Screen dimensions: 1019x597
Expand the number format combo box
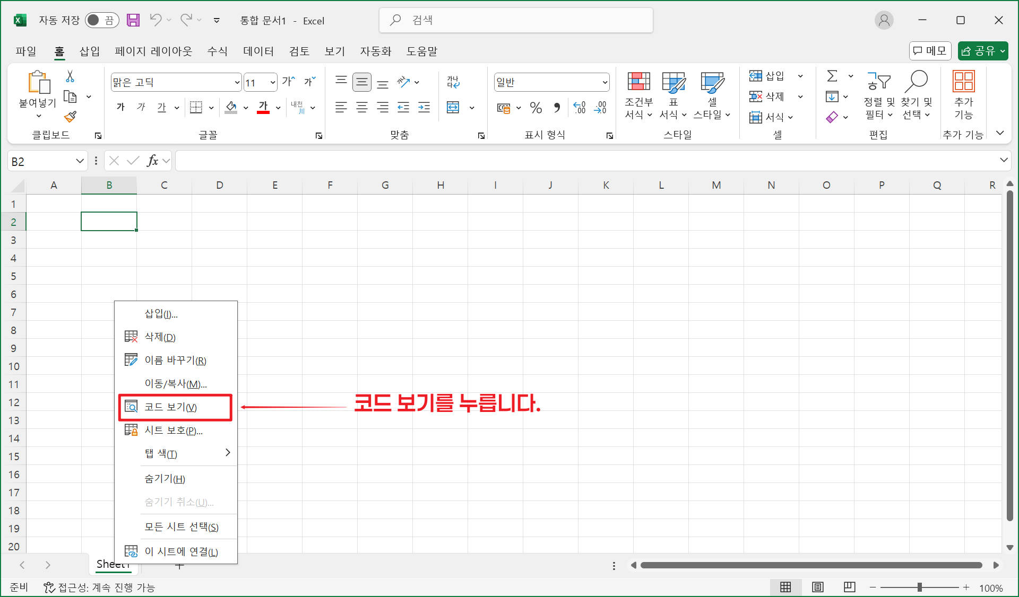[605, 83]
